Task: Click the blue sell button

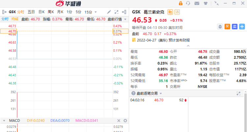Action: [x=234, y=27]
